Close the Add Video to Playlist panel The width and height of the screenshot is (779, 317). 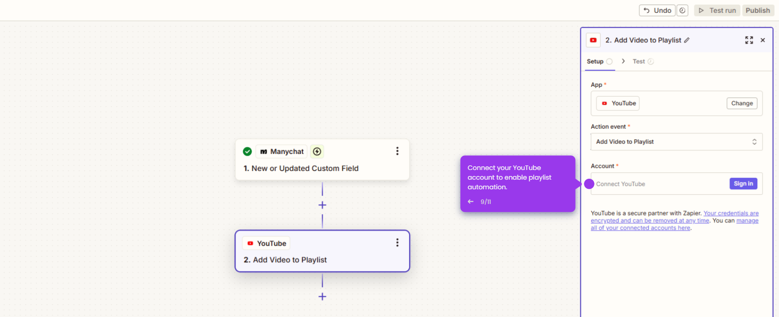pos(763,40)
